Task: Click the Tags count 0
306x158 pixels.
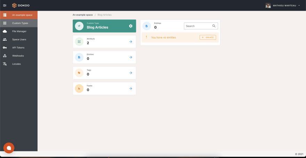Action: [88, 74]
